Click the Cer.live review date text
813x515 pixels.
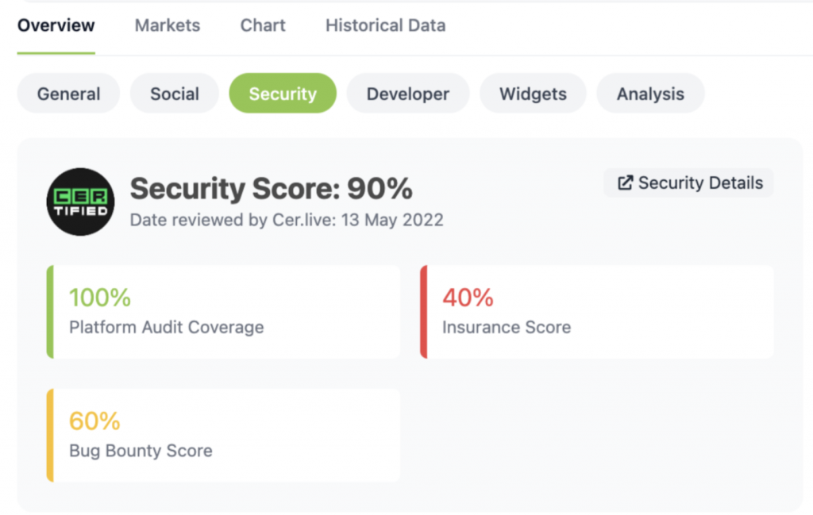pyautogui.click(x=287, y=220)
